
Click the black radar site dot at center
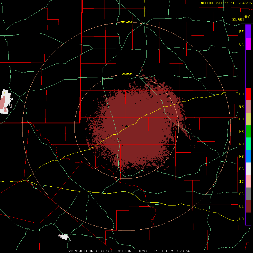pos(126,126)
